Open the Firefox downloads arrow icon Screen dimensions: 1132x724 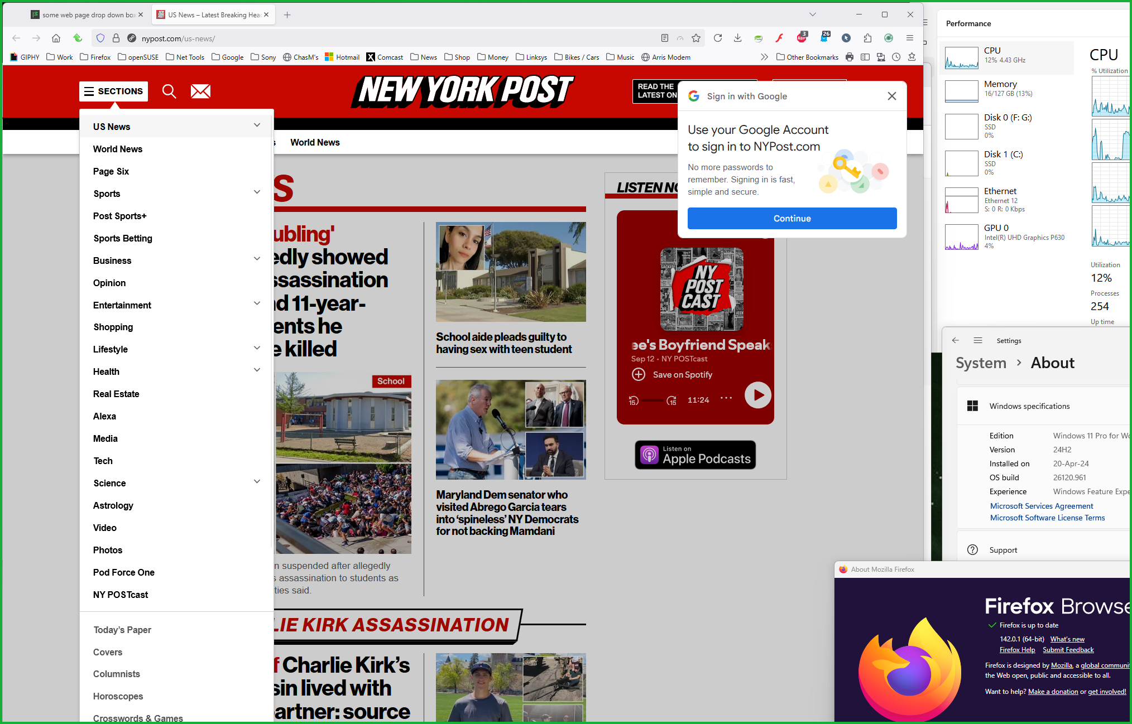coord(737,38)
